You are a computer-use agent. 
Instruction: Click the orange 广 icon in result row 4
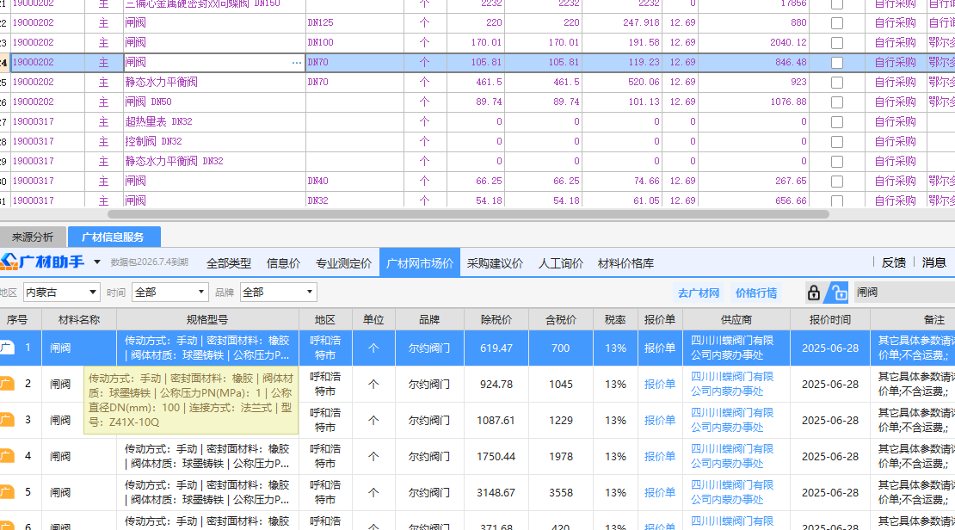pyautogui.click(x=7, y=456)
